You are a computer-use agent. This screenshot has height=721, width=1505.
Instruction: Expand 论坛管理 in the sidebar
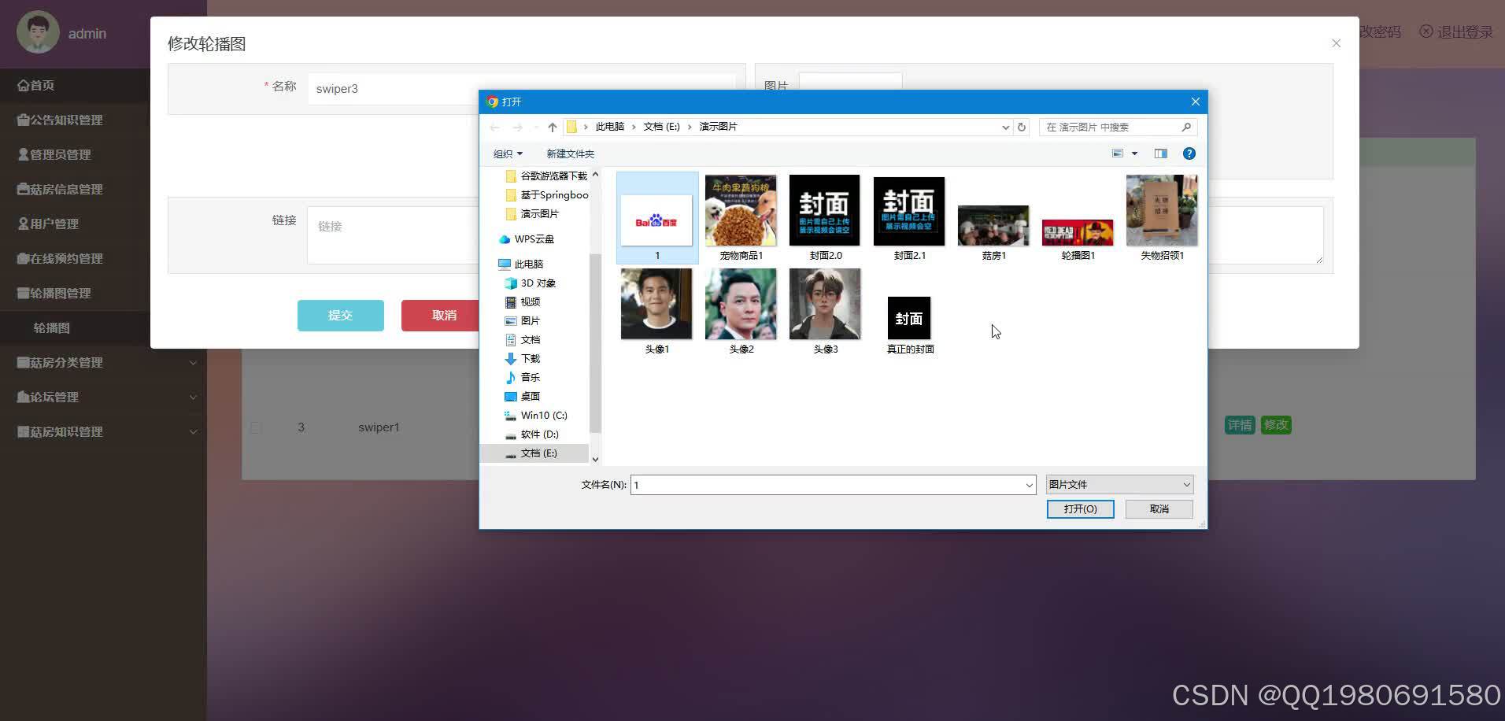click(104, 397)
